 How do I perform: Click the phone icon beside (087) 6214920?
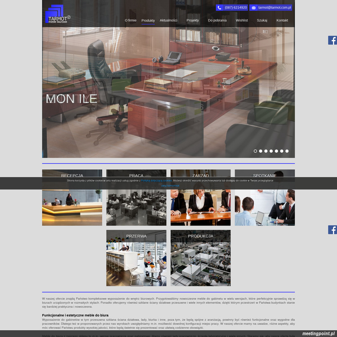click(220, 8)
